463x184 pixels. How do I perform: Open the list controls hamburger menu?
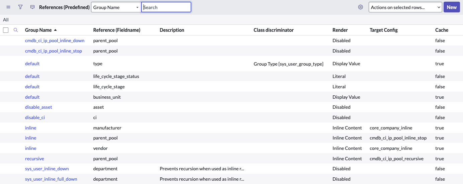[x=8, y=7]
